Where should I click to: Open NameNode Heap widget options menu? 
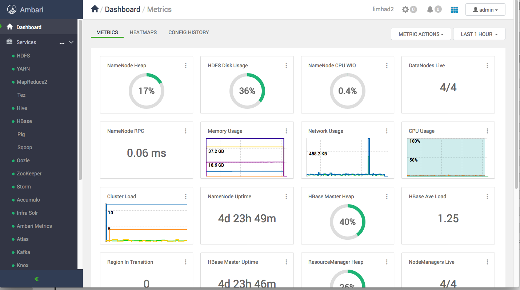point(186,65)
